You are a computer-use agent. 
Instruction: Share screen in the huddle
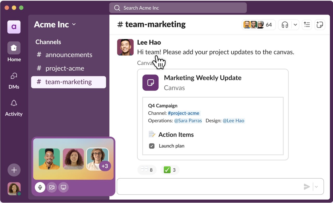(63, 187)
